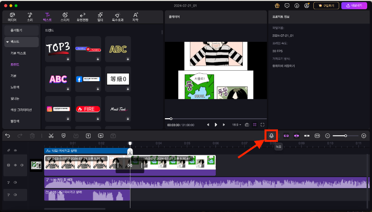This screenshot has width=372, height=212.
Task: Play the preview video
Action: (x=216, y=125)
